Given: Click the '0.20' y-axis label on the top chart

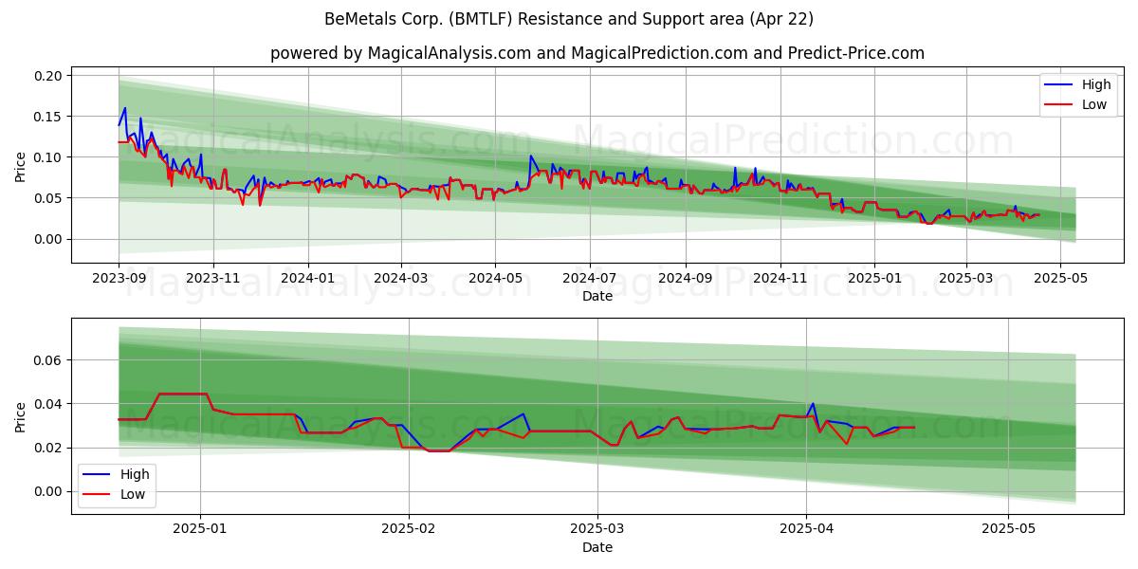Looking at the screenshot, I should (x=47, y=76).
